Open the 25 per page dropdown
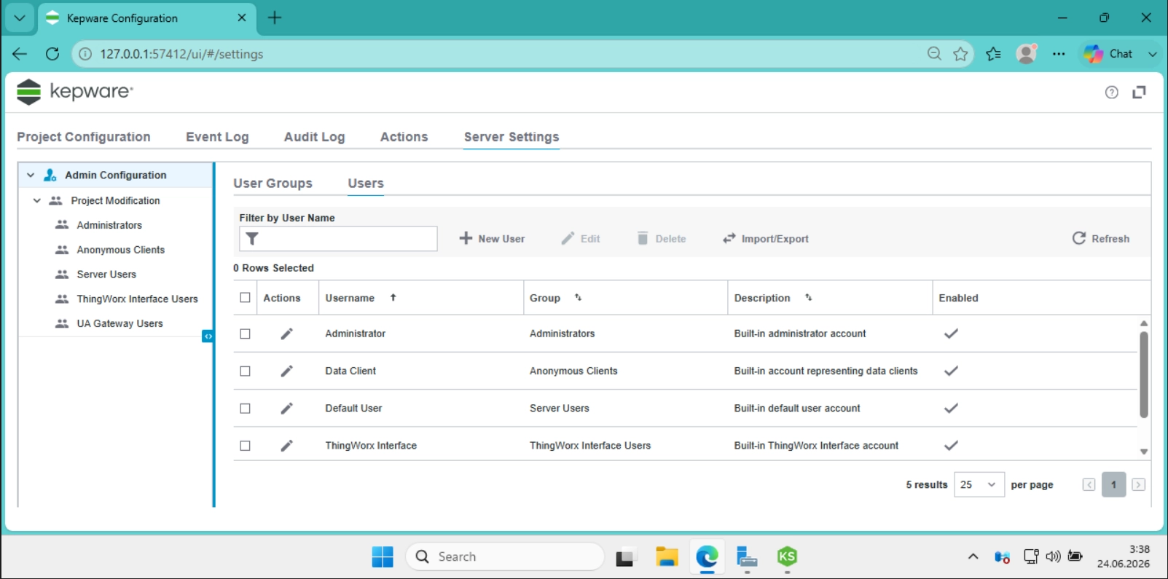 pyautogui.click(x=979, y=485)
